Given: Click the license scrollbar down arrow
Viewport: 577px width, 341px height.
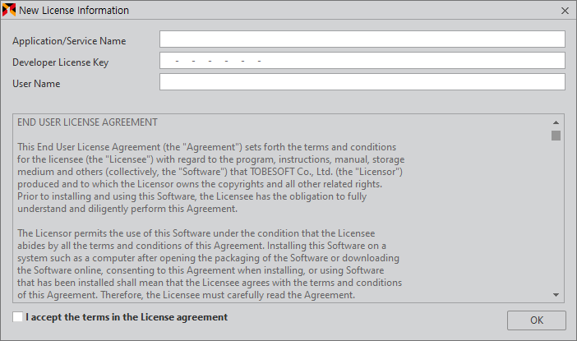Looking at the screenshot, I should coord(556,295).
